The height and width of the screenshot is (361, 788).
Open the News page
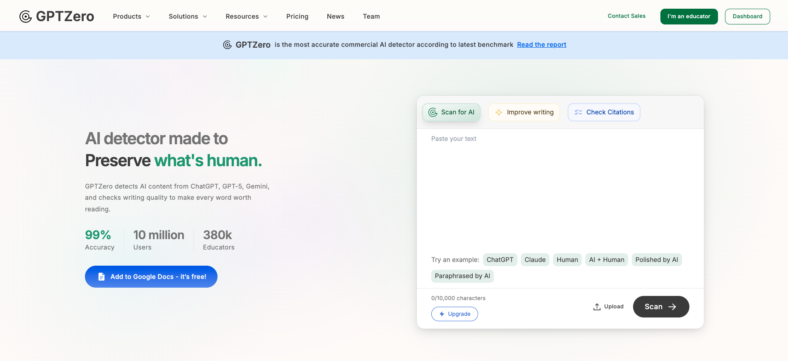point(336,17)
